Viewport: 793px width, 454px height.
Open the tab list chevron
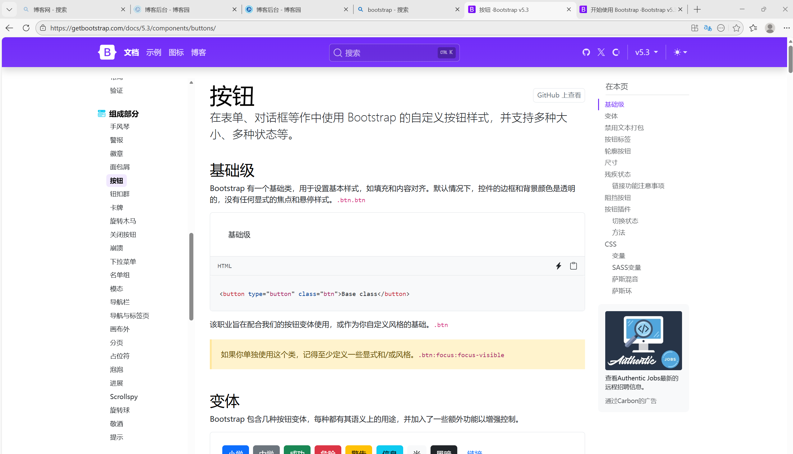[x=9, y=9]
